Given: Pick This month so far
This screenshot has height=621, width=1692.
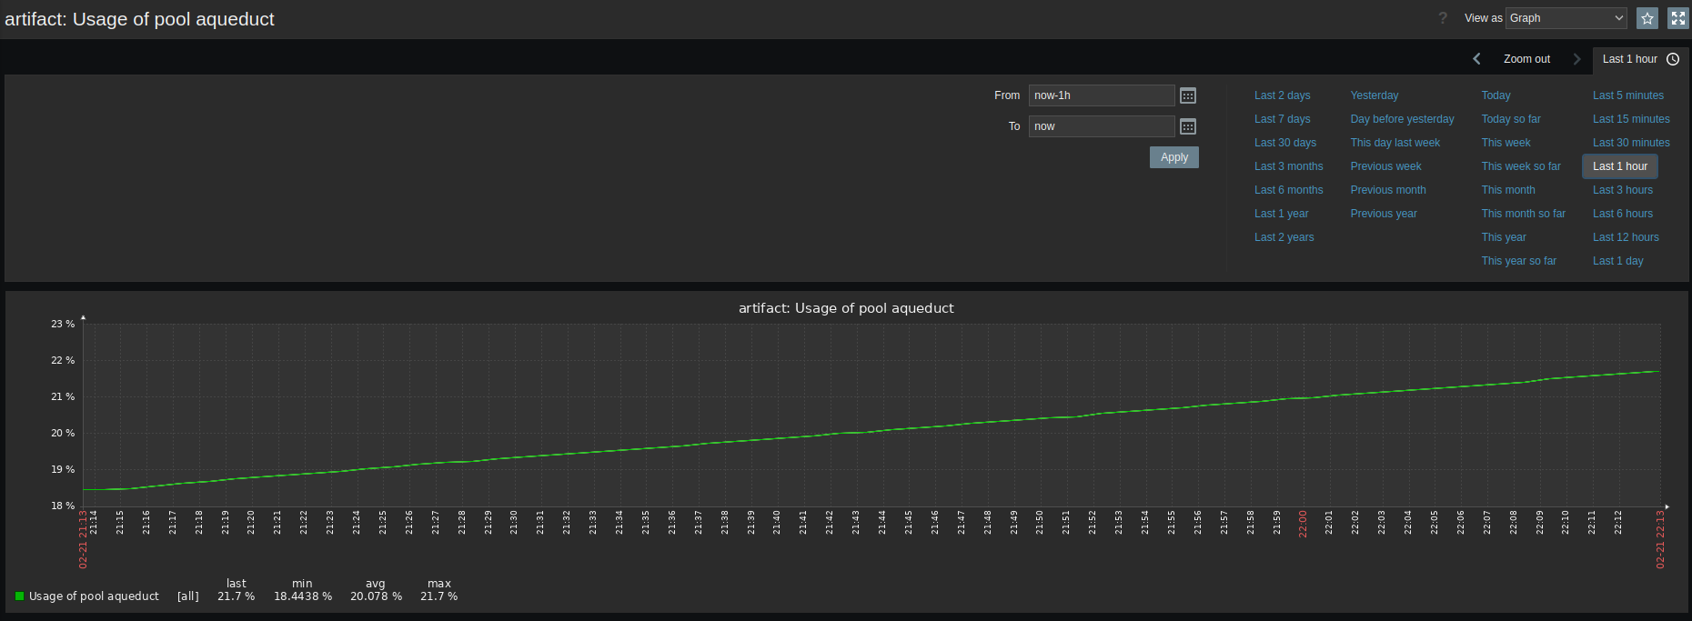Looking at the screenshot, I should pyautogui.click(x=1524, y=214).
